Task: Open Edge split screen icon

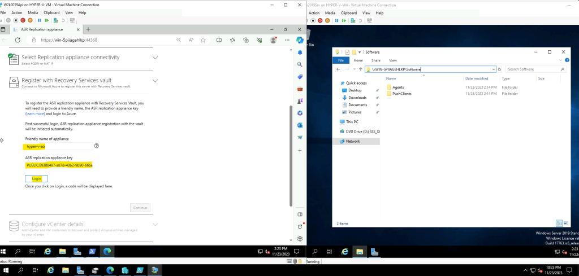Action: pos(219,40)
